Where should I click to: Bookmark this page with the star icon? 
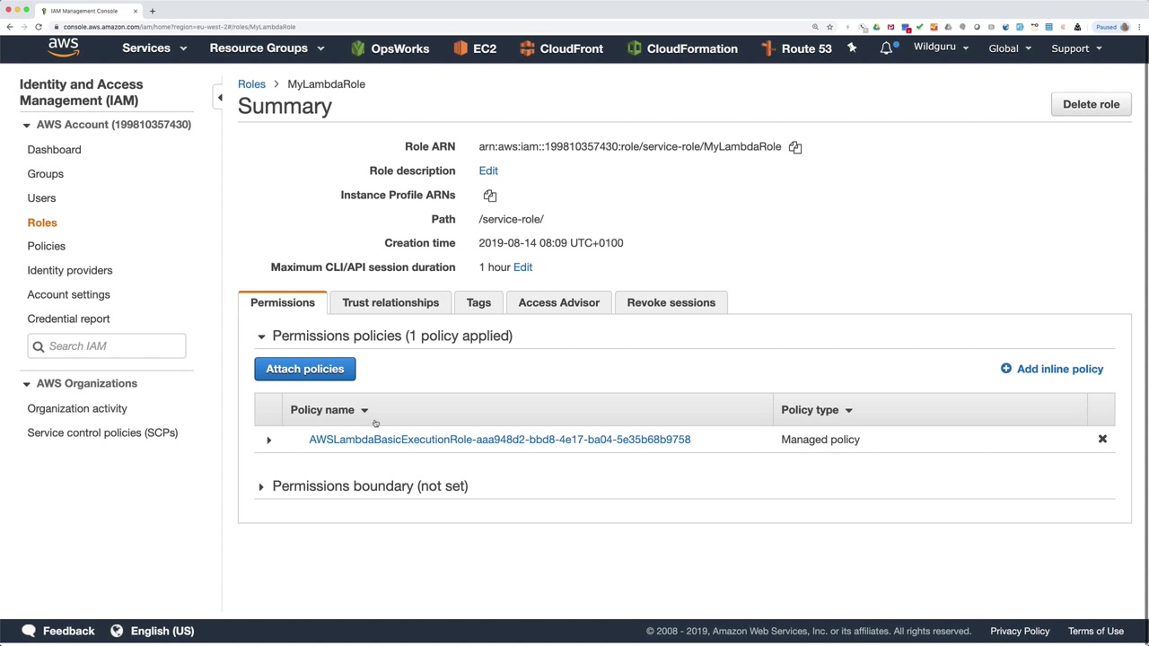pos(829,27)
